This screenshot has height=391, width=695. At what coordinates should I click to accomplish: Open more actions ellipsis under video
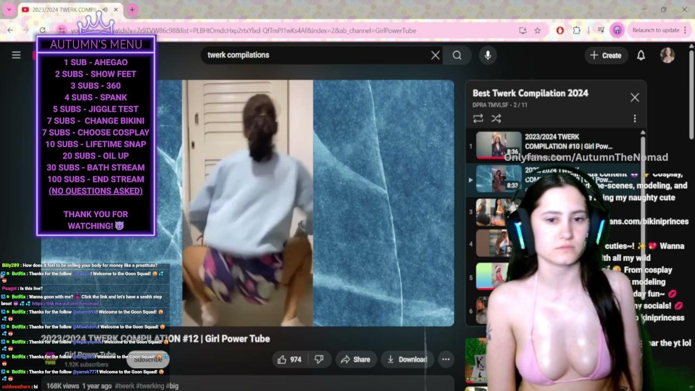446,360
